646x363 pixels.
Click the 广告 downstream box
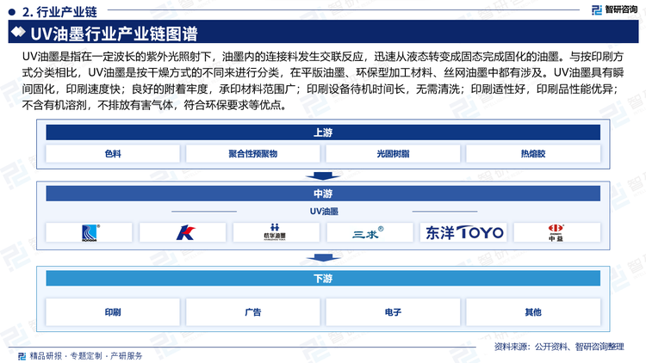tap(253, 312)
